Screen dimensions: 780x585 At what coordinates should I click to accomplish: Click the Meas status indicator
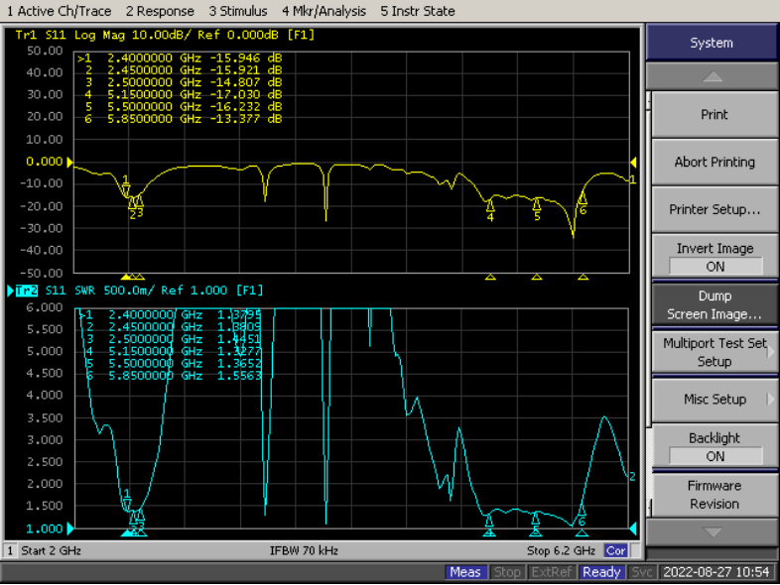465,572
